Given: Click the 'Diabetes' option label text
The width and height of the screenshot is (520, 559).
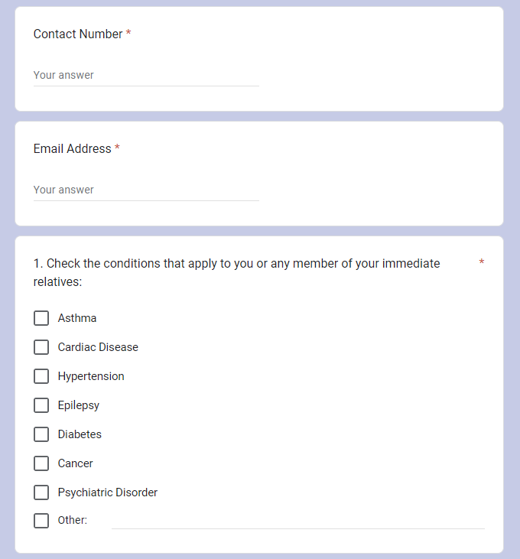Looking at the screenshot, I should point(80,434).
